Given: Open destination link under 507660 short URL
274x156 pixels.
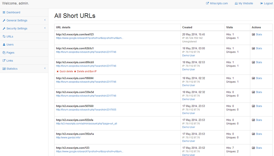Looking at the screenshot, I should tap(86, 109).
